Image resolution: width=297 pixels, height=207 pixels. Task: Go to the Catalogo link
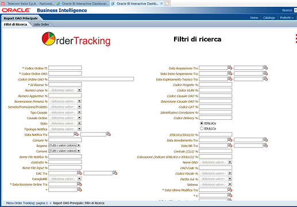(x=269, y=18)
